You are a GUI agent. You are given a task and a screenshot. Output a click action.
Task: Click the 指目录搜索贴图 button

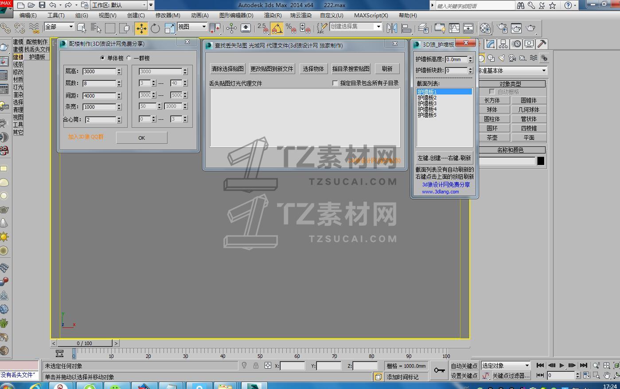tap(351, 69)
